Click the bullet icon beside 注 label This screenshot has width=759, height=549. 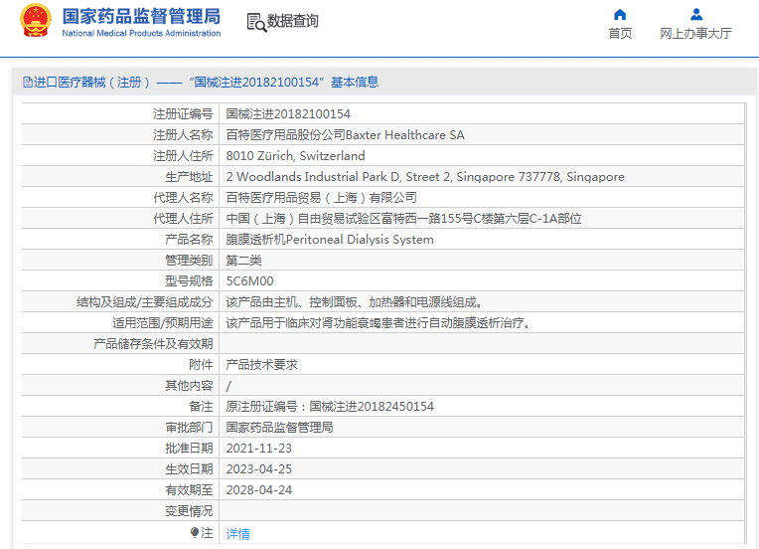click(x=195, y=533)
